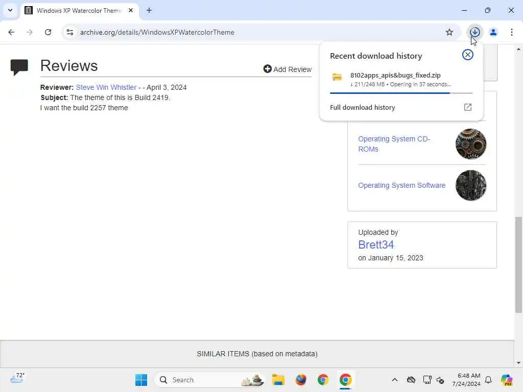This screenshot has width=523, height=392.
Task: Open uploader Brett34 profile
Action: pos(376,244)
